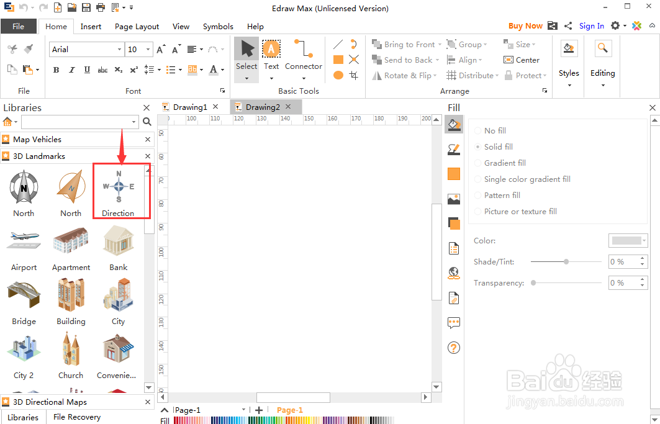
Task: Open the Comment bubble panel icon
Action: (454, 323)
